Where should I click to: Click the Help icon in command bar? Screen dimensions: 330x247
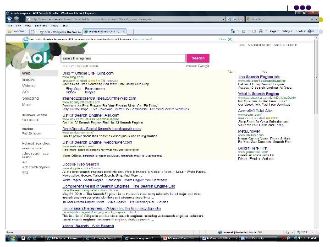[309, 31]
